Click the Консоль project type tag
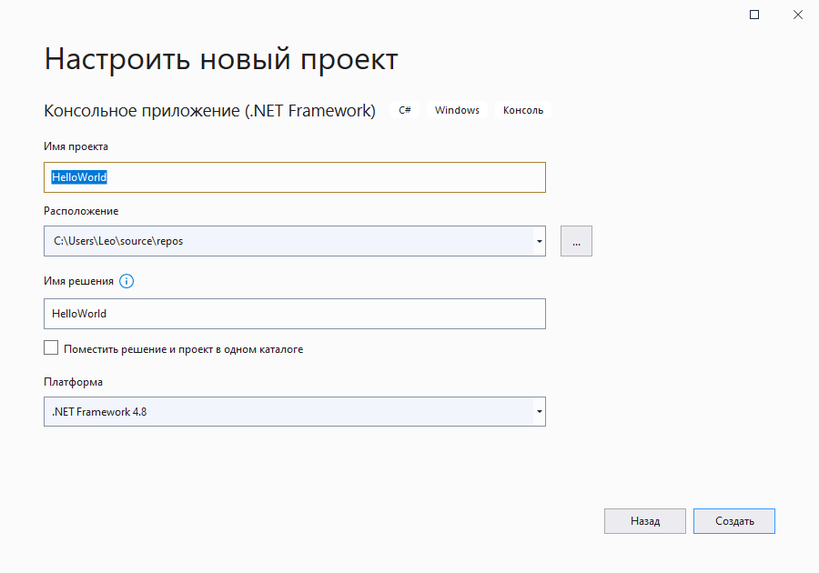This screenshot has height=573, width=819. pyautogui.click(x=523, y=110)
